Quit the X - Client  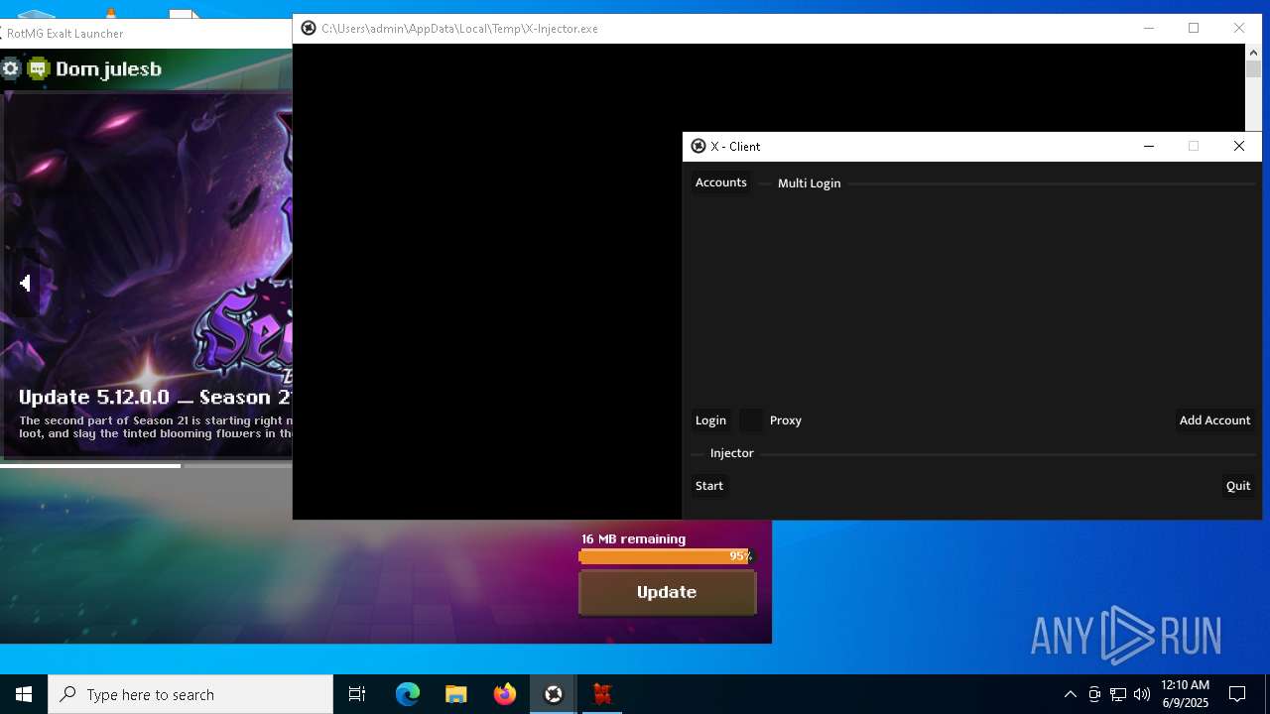1238,486
